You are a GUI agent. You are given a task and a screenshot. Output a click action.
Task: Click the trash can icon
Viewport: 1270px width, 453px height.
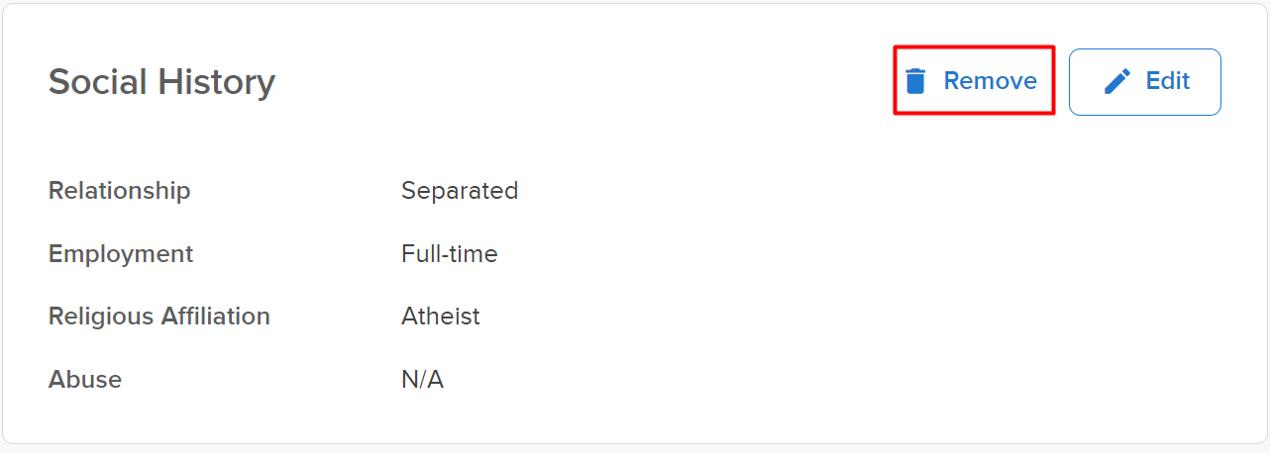[916, 81]
